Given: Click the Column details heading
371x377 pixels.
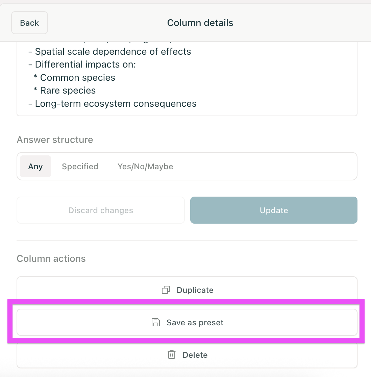Looking at the screenshot, I should [x=200, y=23].
